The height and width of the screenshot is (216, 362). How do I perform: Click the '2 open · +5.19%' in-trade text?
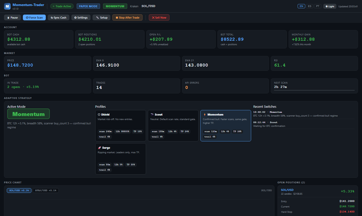click(x=23, y=87)
